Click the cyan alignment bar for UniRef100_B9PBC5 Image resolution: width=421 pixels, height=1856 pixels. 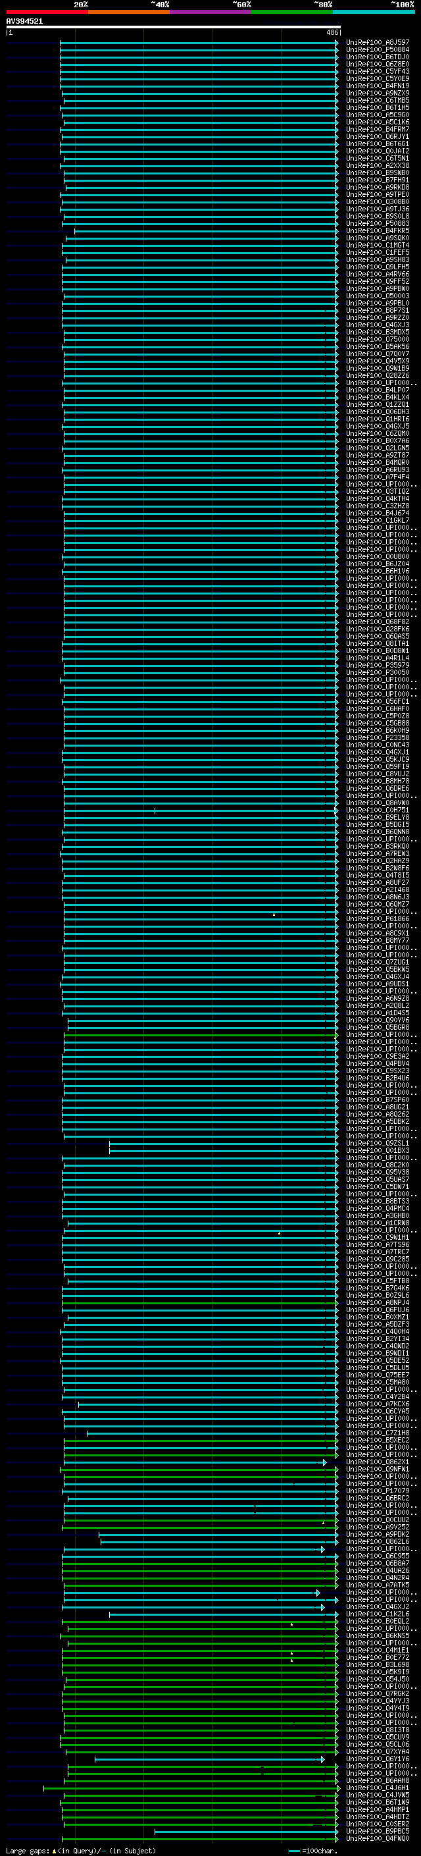246,1832
